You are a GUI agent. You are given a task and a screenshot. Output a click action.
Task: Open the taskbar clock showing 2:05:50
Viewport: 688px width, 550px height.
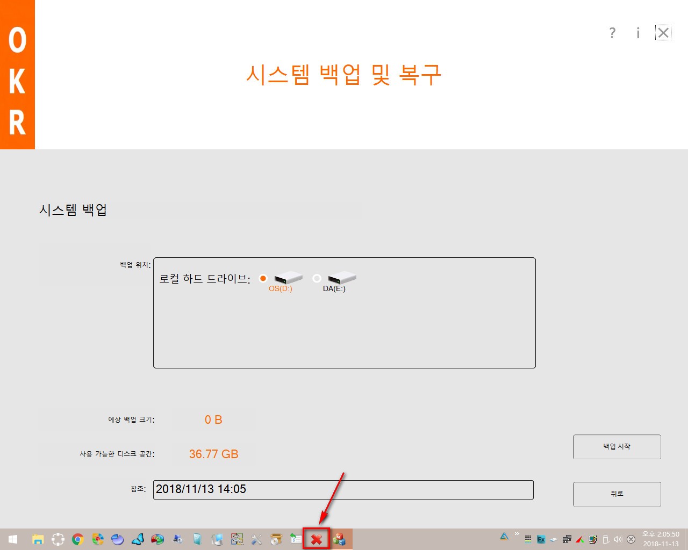click(661, 539)
